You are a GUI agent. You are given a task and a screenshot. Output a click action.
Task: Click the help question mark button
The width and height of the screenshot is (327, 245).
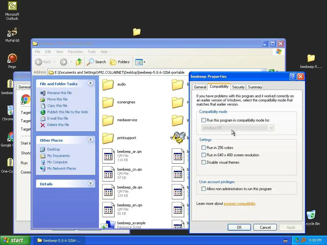pos(293,77)
